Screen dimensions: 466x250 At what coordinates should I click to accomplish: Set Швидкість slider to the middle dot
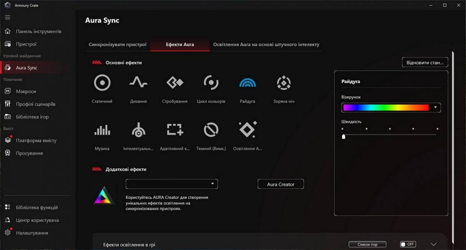click(x=390, y=129)
